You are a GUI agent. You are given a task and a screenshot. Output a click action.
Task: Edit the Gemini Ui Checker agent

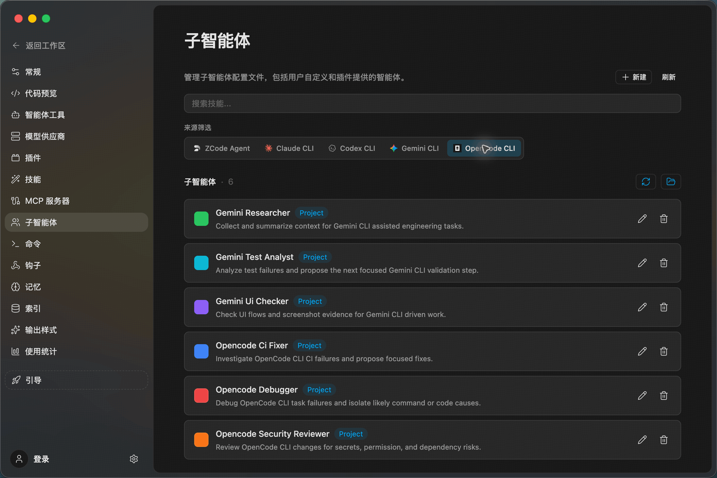coord(642,307)
